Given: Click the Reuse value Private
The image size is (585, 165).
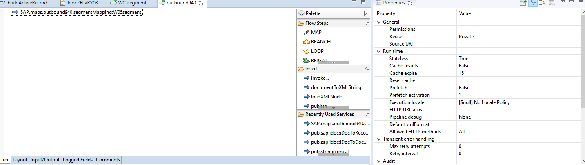Looking at the screenshot, I should coord(466,37).
